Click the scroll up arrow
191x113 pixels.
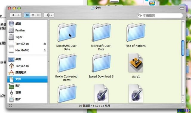(x=183, y=98)
